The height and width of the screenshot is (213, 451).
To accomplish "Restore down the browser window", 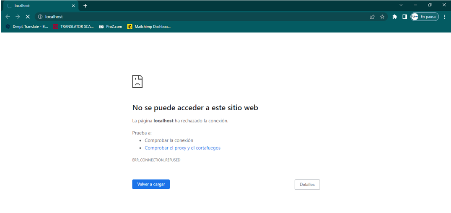I will point(430,5).
